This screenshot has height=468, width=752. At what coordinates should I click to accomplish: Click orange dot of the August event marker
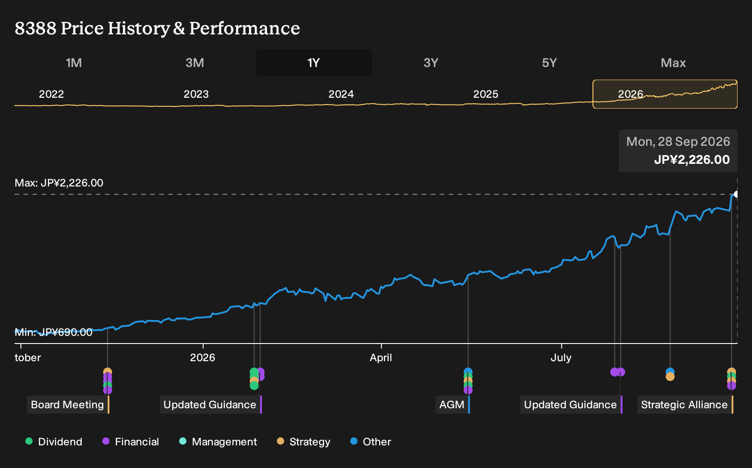[x=670, y=377]
